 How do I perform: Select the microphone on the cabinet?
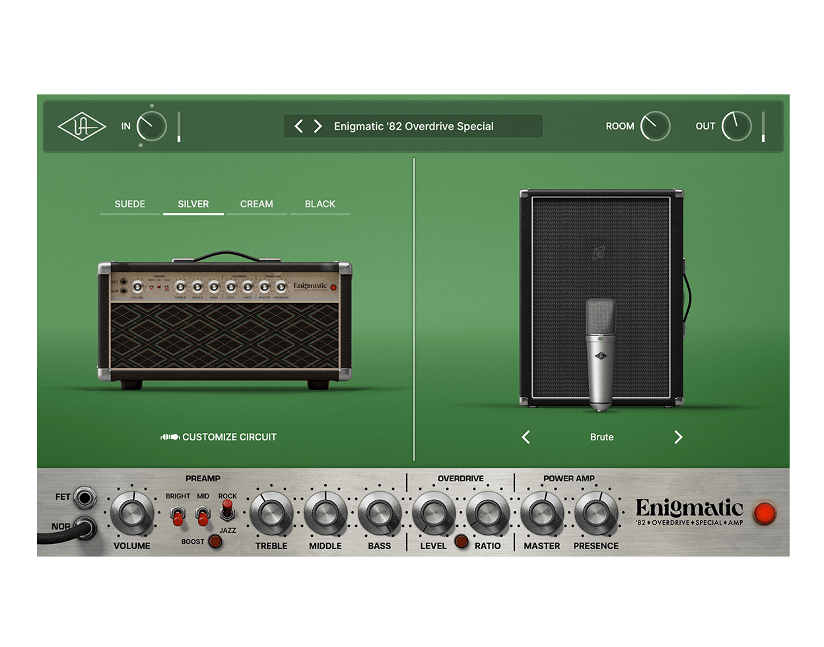[x=601, y=355]
